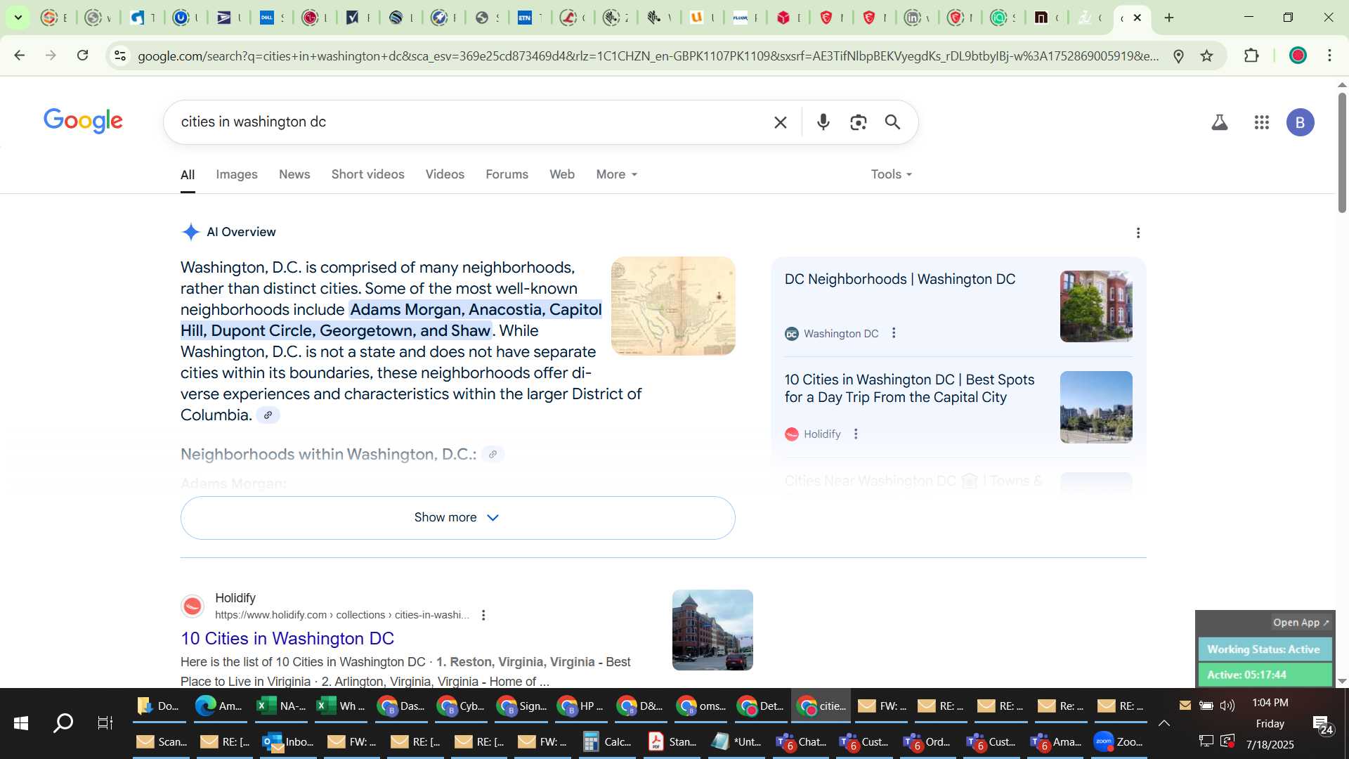
Task: Open new browser tab with plus icon
Action: (x=1169, y=18)
